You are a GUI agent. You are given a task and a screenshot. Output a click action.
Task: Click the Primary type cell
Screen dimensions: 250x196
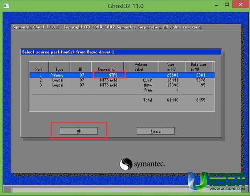point(57,75)
